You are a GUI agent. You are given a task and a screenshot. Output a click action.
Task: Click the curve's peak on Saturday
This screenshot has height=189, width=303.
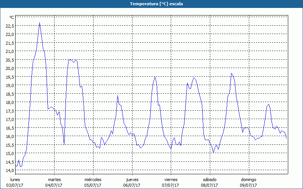231,73
